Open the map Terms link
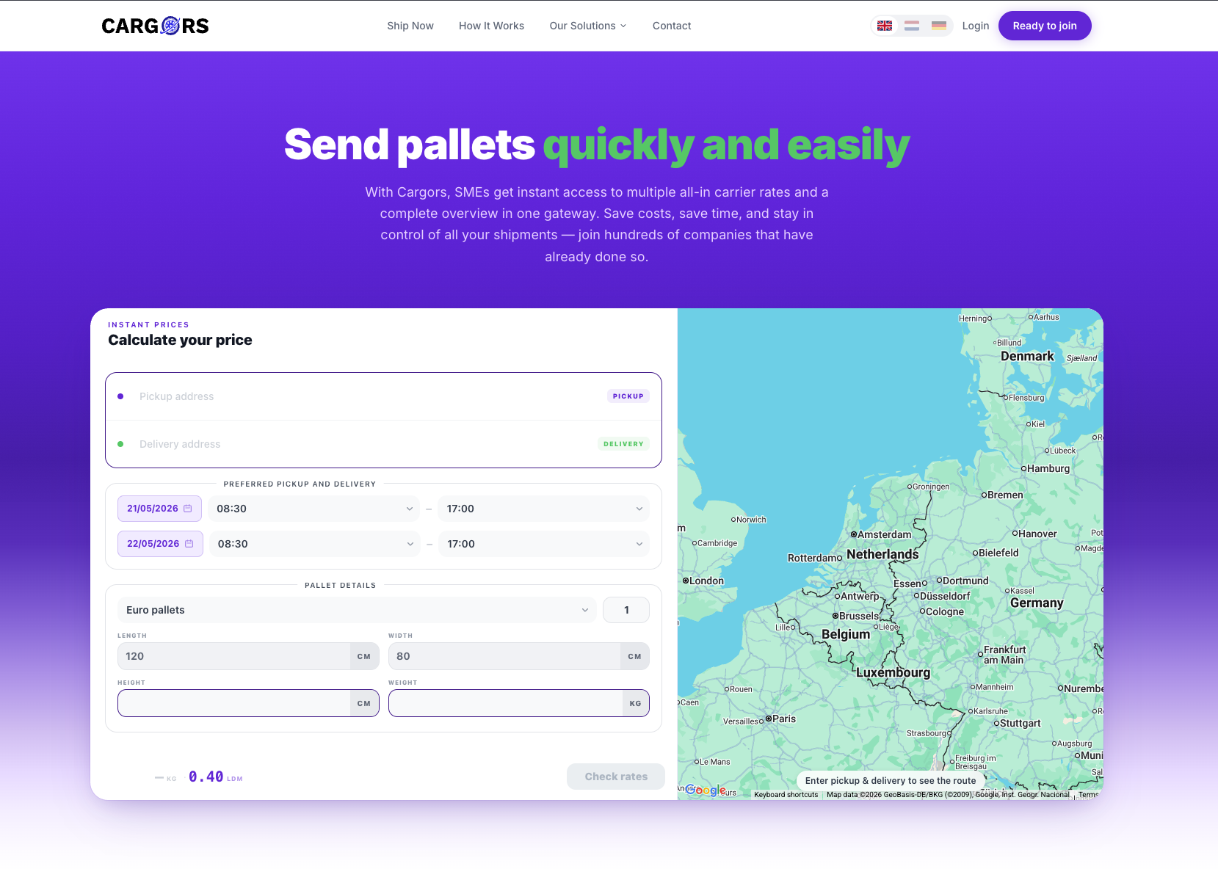This screenshot has height=880, width=1218. pos(1088,795)
